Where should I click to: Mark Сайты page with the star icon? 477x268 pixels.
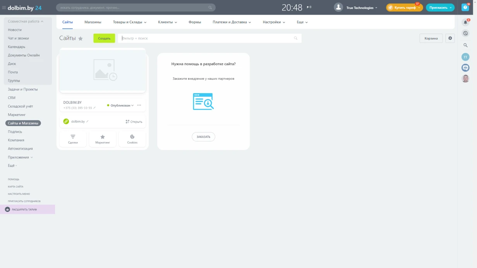point(81,38)
